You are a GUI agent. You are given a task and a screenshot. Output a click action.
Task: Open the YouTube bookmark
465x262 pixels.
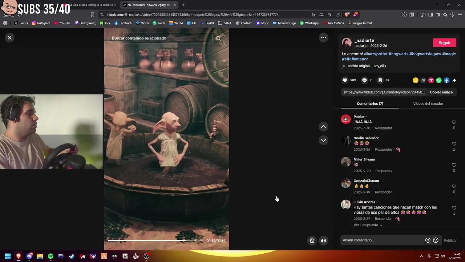tap(62, 23)
